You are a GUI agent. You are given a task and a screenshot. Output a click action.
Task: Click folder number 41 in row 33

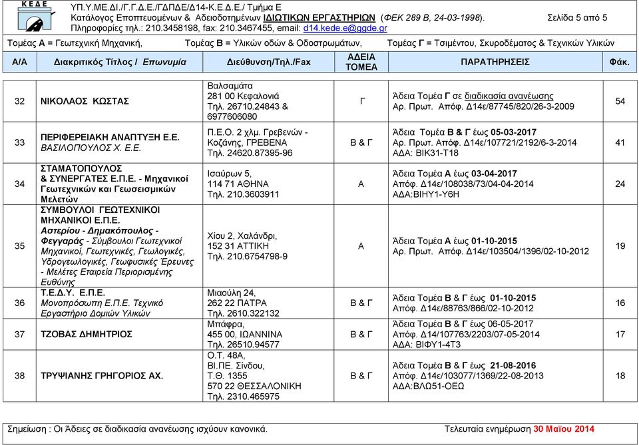(620, 142)
